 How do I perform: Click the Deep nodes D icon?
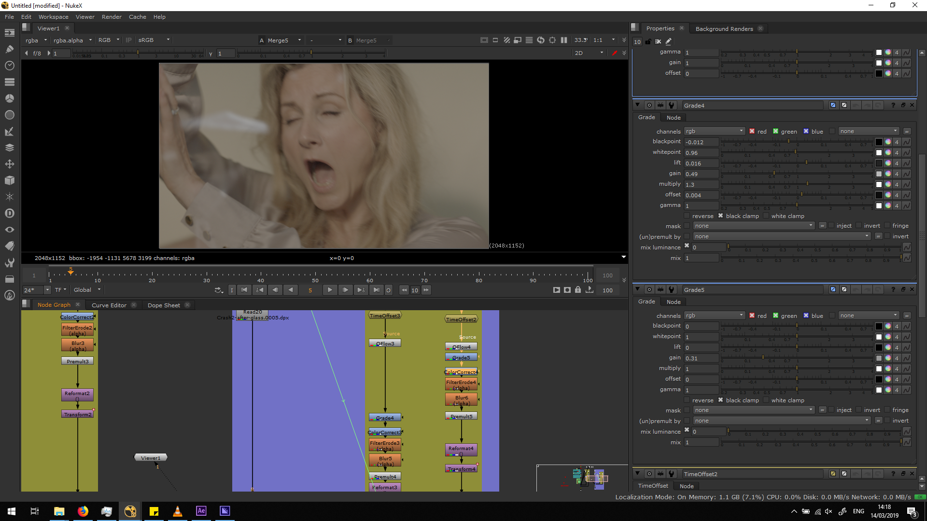click(9, 213)
